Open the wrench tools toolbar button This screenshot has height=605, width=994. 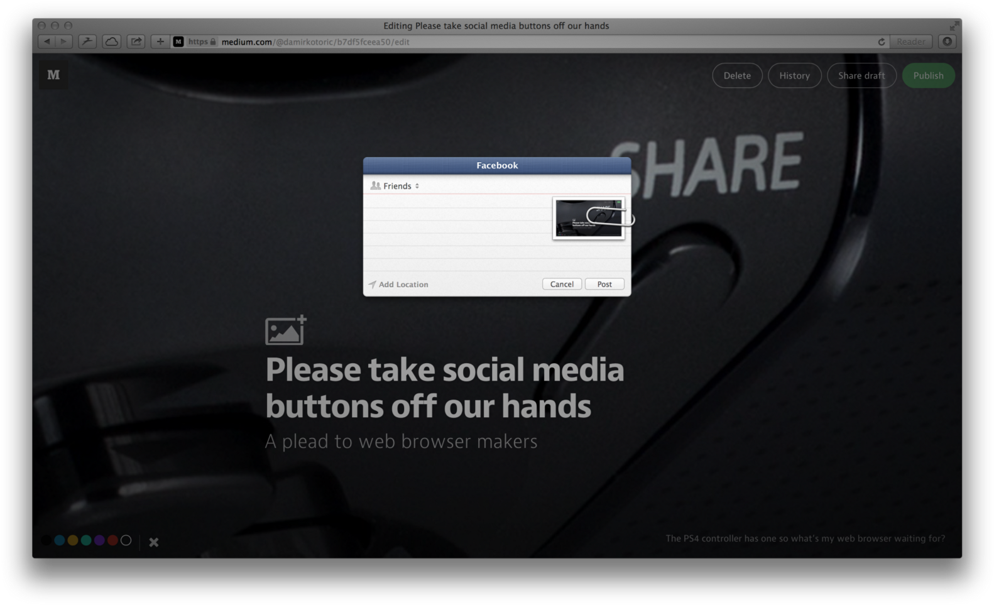click(x=87, y=41)
